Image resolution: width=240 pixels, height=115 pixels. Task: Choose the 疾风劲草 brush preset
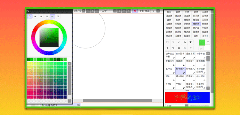180,56
